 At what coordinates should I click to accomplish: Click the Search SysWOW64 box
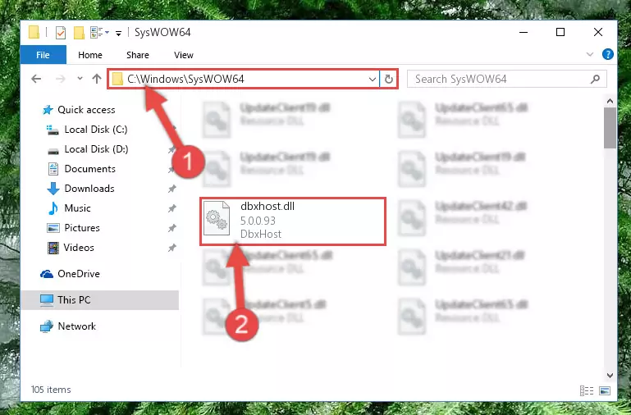pos(506,79)
